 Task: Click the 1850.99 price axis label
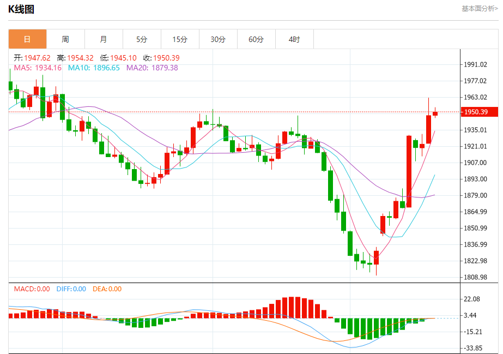pyautogui.click(x=475, y=228)
